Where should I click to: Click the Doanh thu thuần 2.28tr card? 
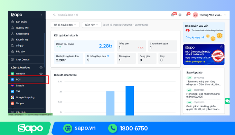(84, 46)
